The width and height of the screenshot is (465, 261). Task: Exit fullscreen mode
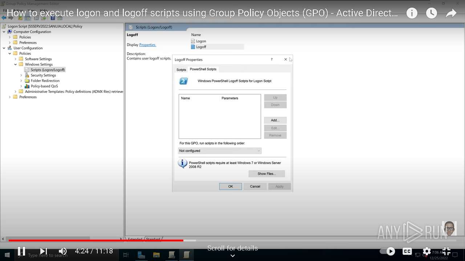(446, 251)
